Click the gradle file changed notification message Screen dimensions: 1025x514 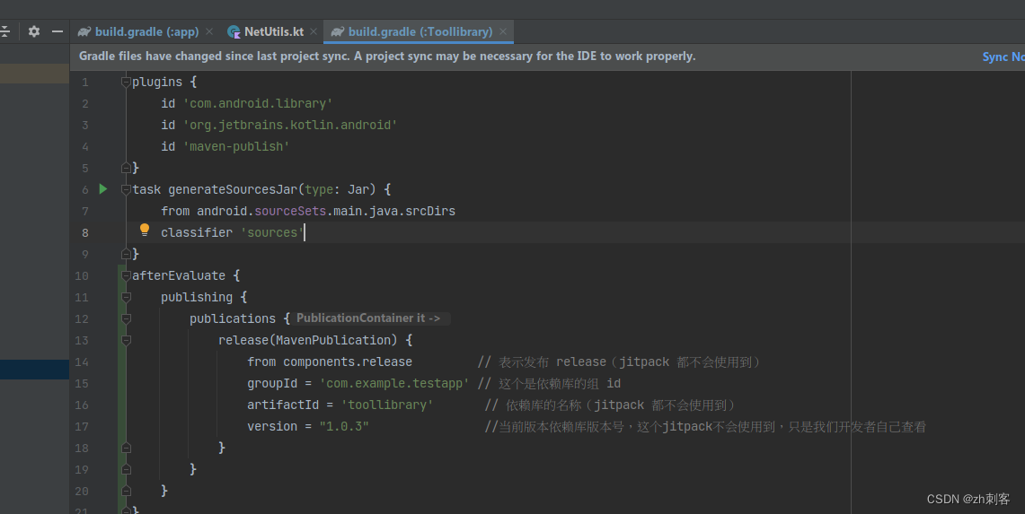387,57
